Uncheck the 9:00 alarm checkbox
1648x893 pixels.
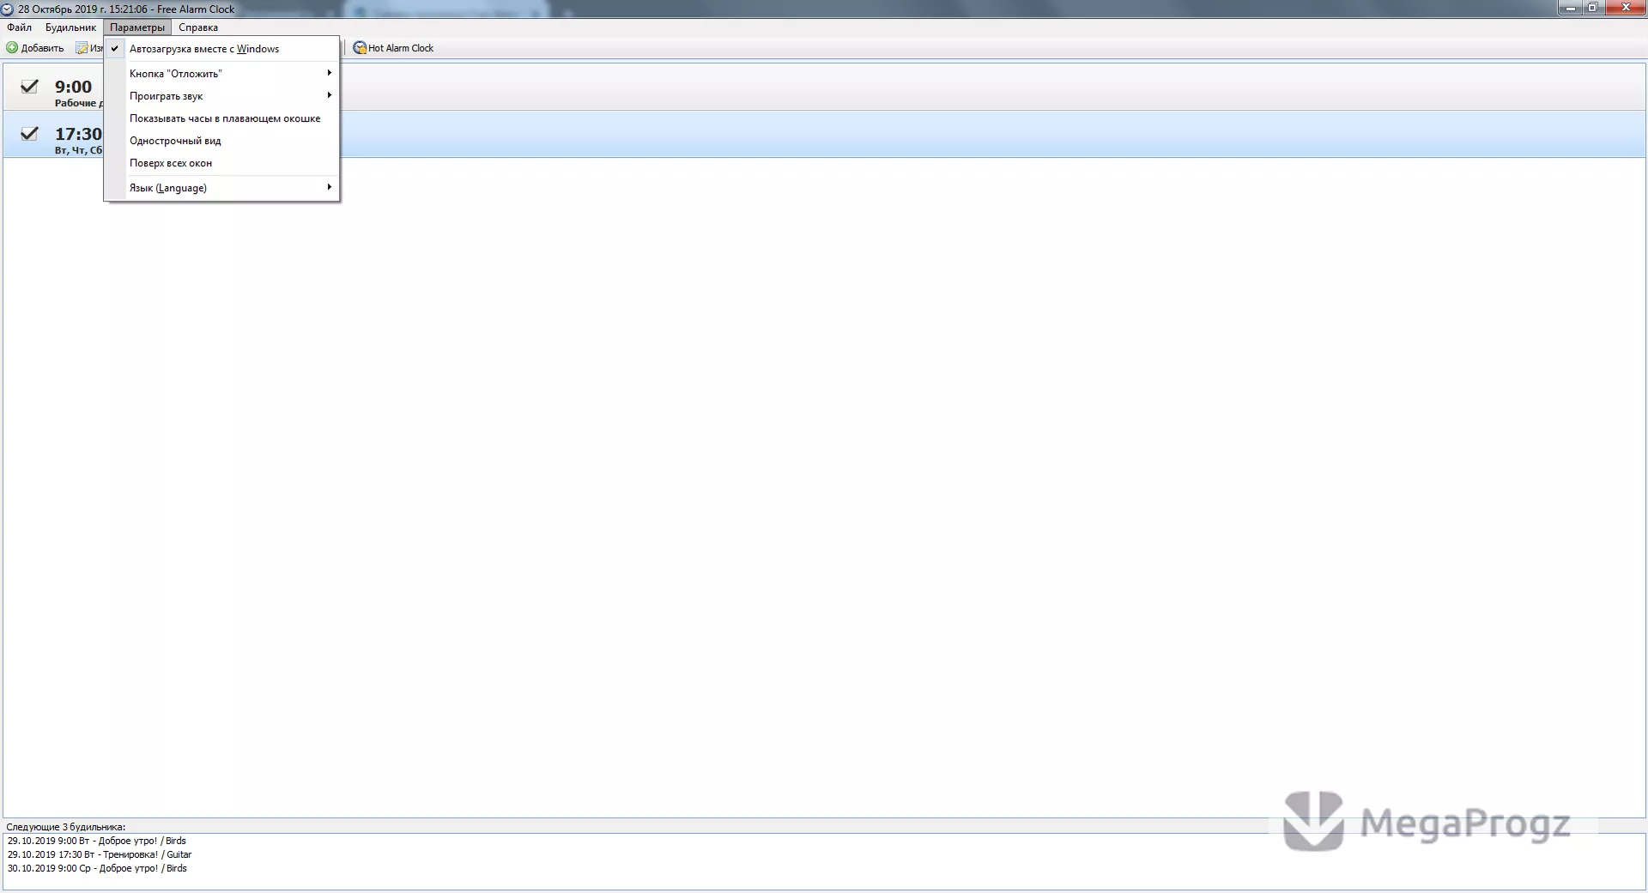click(29, 86)
